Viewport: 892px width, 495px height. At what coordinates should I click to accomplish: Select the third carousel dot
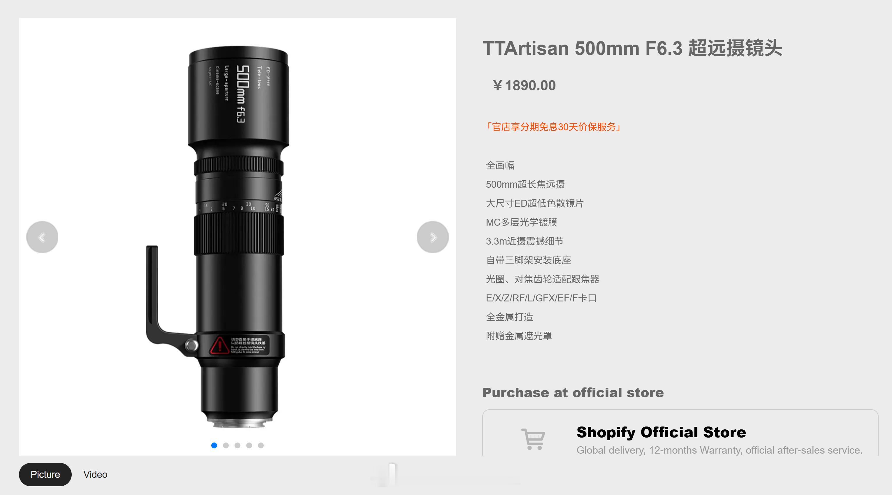[x=237, y=445]
